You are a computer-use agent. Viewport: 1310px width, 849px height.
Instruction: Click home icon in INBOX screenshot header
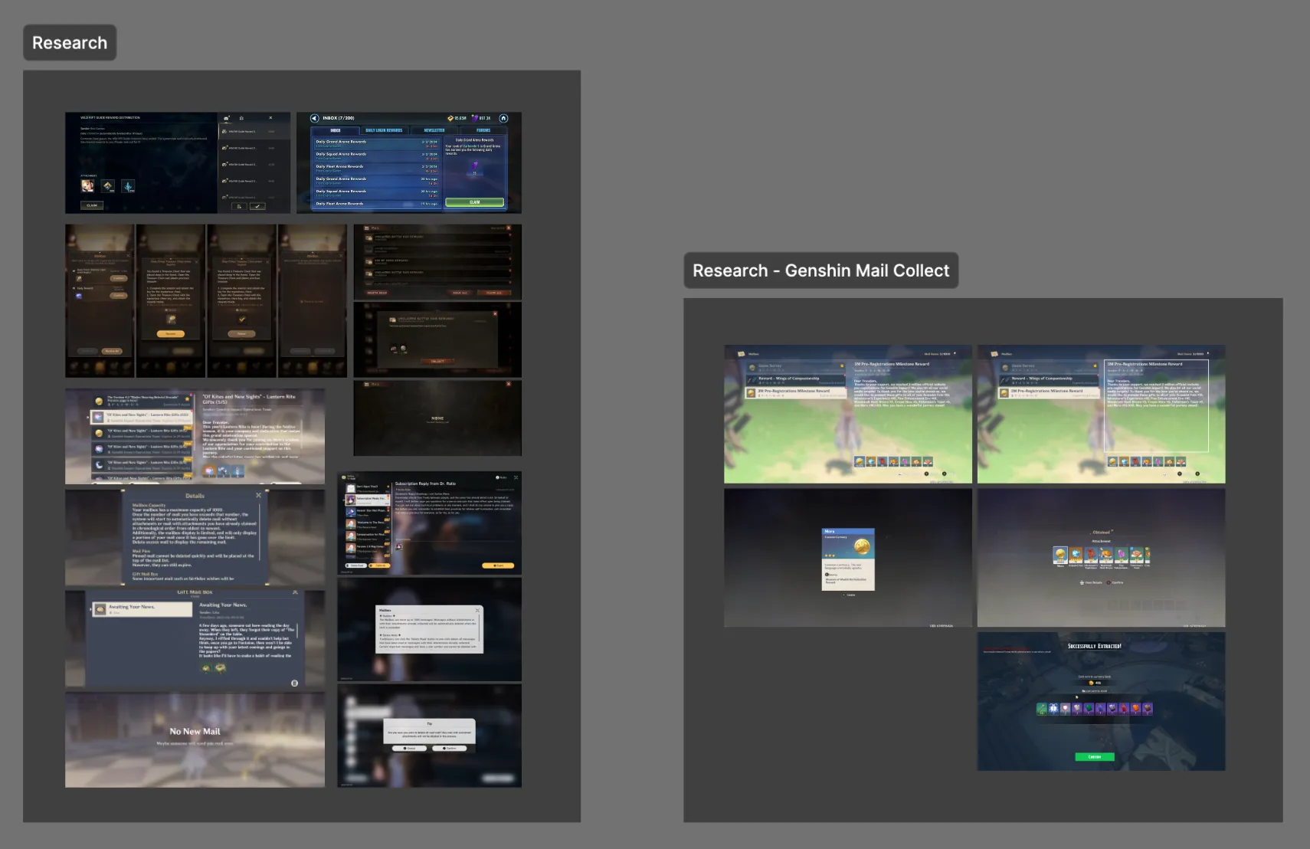(503, 118)
